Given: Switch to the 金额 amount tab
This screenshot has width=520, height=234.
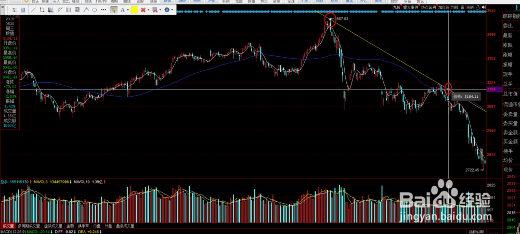Looking at the screenshot, I should pyautogui.click(x=70, y=226).
